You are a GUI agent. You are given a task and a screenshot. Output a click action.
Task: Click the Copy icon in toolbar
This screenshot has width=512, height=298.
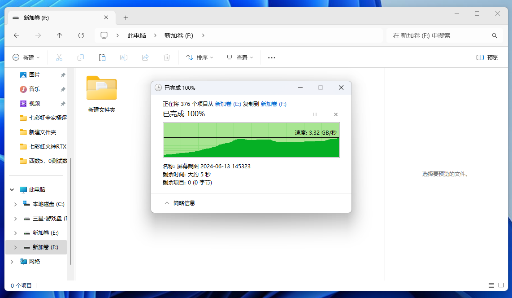81,57
